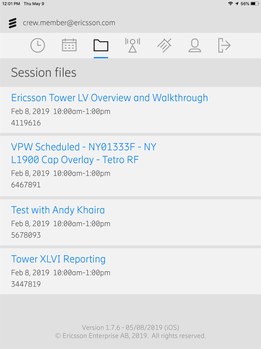Open Ericsson Tower LV Overview and Walkthrough
Screen dimensions: 261x349
click(x=110, y=98)
